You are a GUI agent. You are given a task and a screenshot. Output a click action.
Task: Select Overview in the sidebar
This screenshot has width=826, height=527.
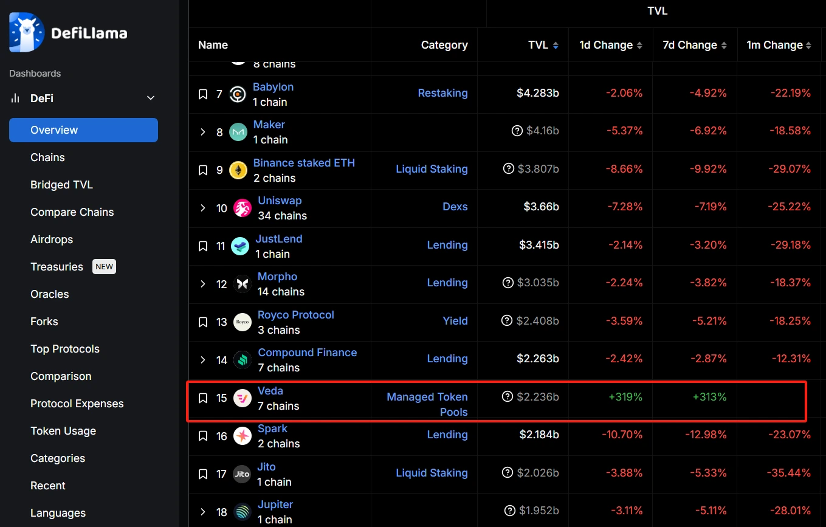(x=83, y=130)
